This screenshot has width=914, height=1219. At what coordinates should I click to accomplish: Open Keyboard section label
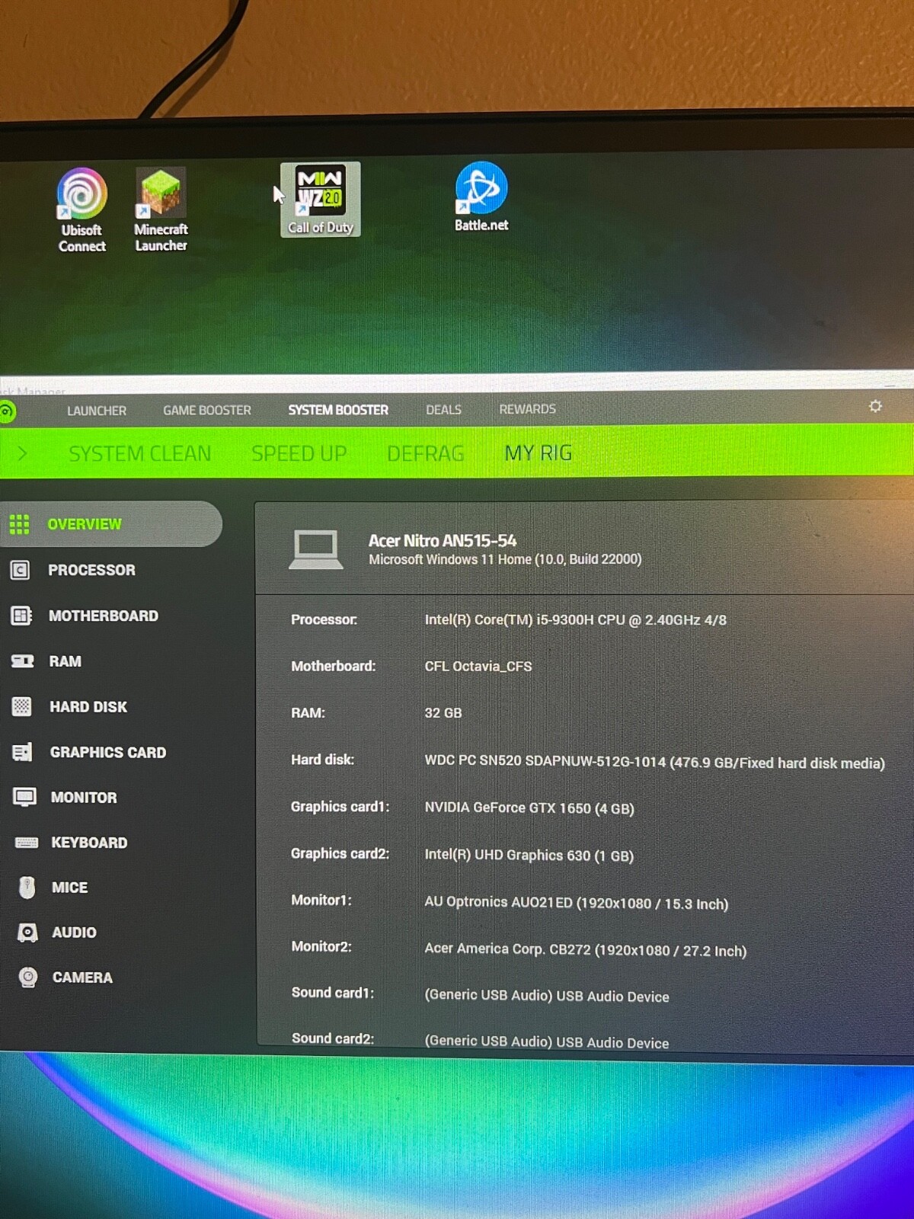89,843
